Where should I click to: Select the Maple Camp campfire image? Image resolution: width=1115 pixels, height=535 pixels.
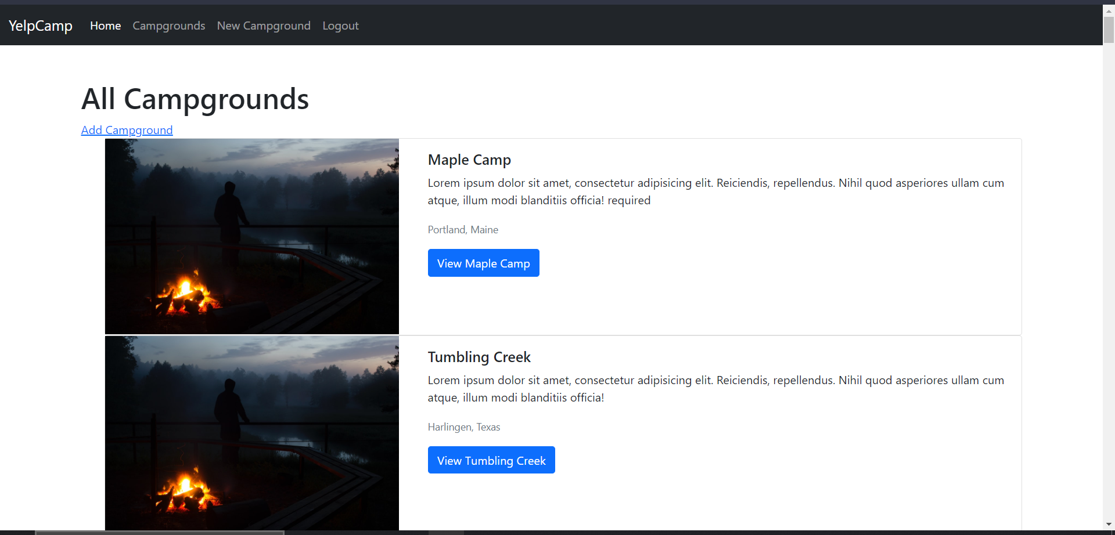(x=252, y=236)
